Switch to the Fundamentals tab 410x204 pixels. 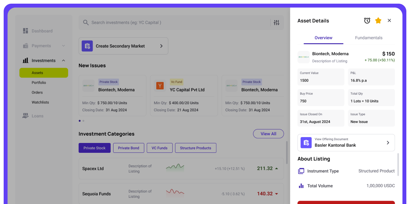tap(369, 38)
